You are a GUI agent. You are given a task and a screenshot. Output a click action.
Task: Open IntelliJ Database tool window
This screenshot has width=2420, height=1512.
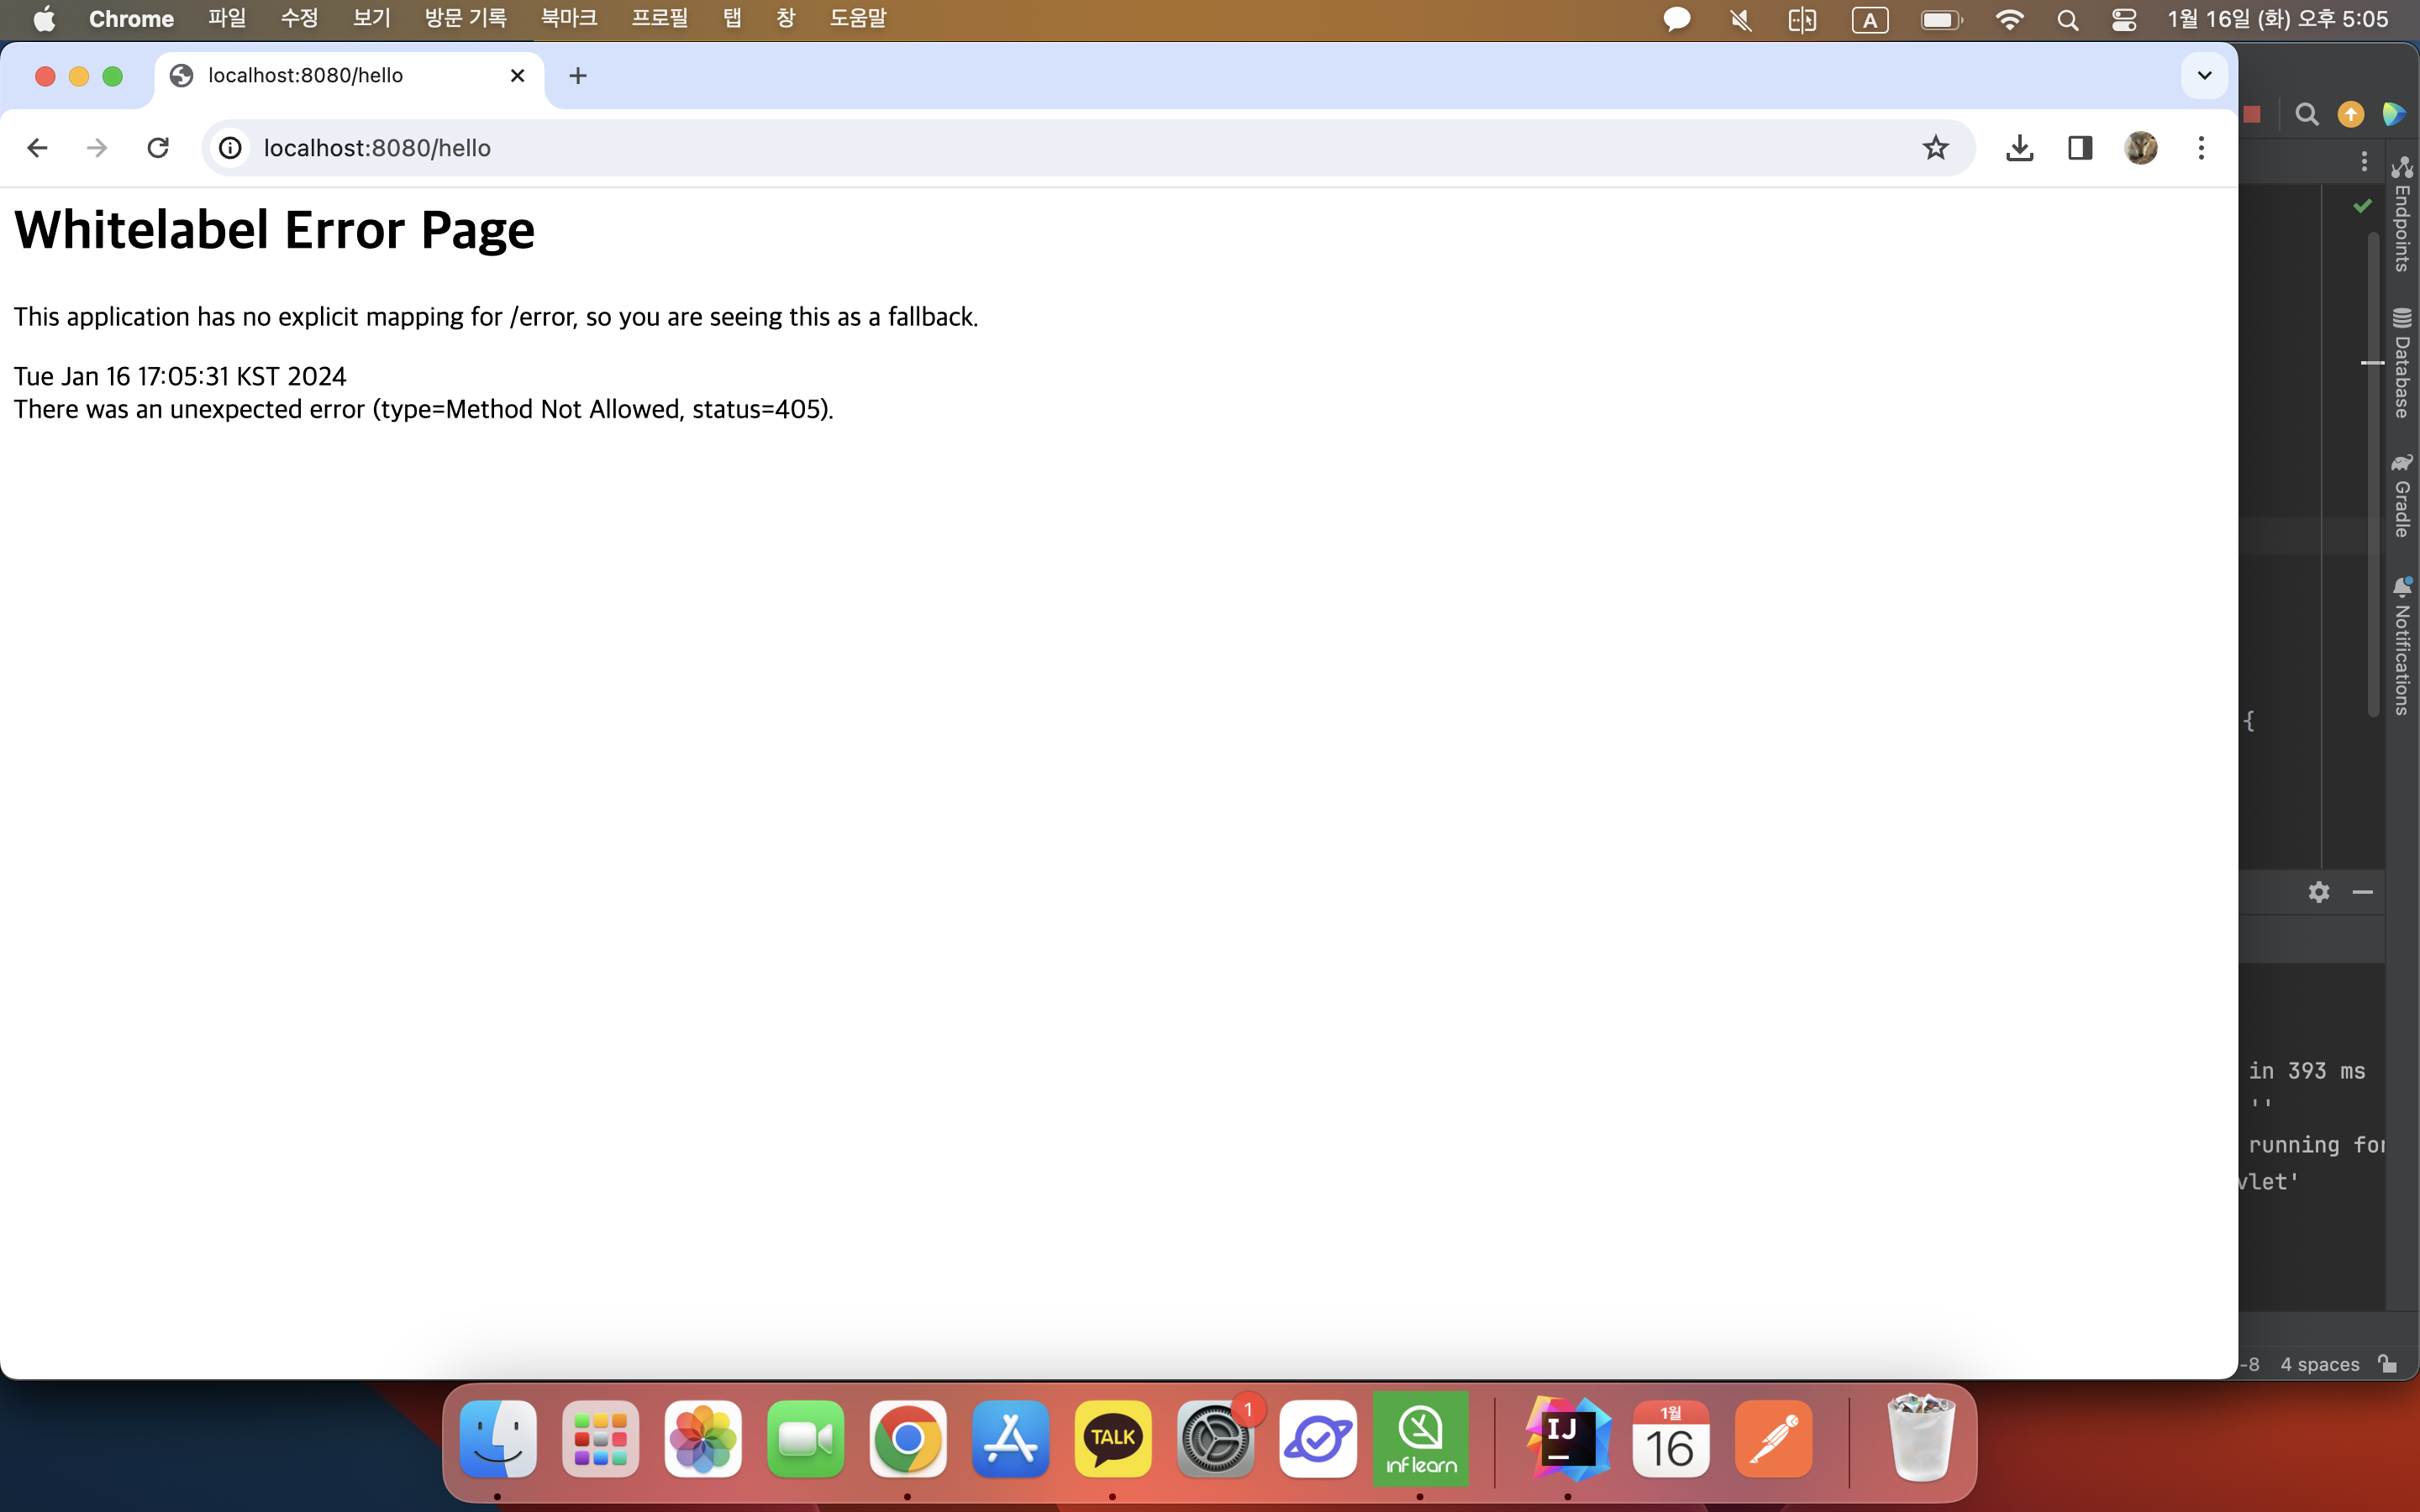[x=2402, y=364]
